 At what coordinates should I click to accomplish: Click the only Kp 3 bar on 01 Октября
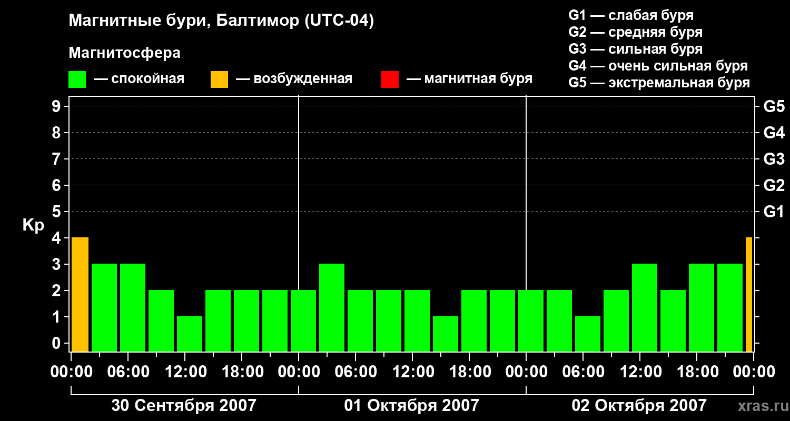[x=332, y=307]
